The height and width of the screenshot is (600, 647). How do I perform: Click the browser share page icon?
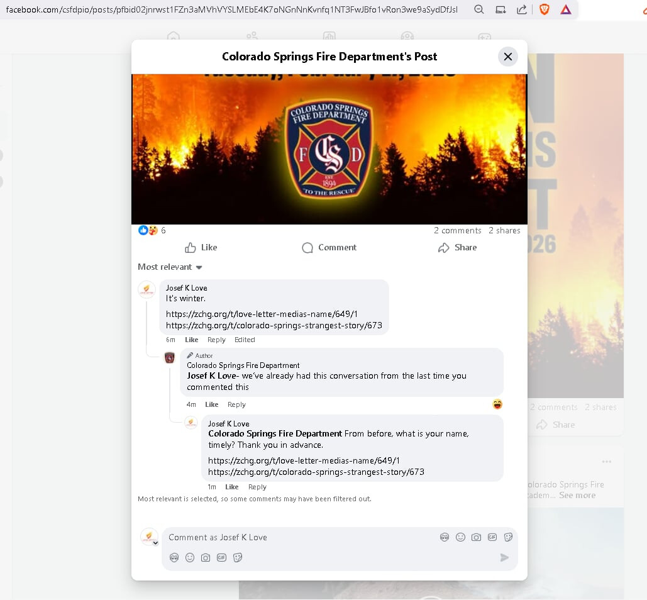522,9
